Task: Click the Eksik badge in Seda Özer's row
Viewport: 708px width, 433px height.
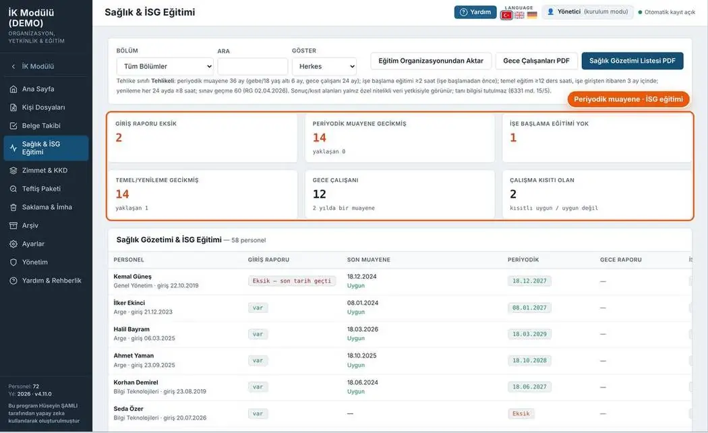Action: coord(521,413)
